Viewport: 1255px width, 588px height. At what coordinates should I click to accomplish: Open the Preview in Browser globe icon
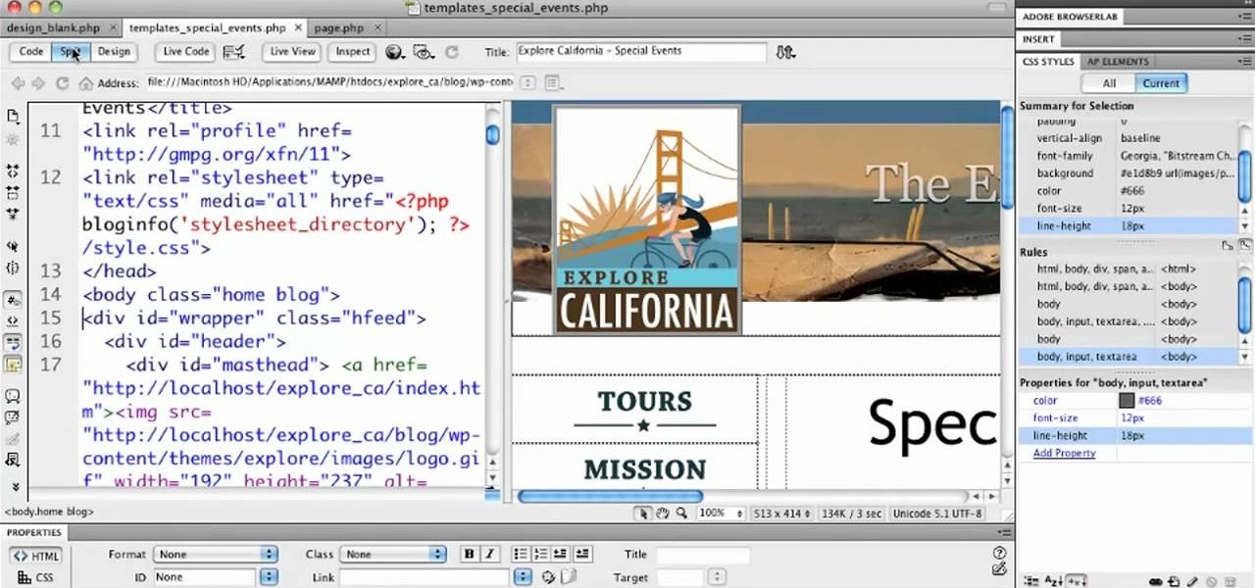click(x=394, y=52)
